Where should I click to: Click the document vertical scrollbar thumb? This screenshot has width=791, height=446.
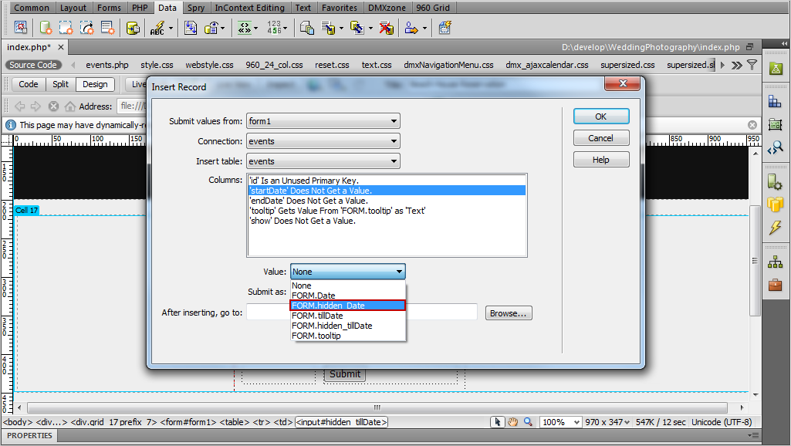pos(755,261)
